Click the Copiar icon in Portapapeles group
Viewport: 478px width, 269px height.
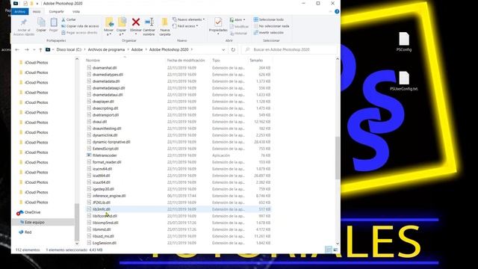click(x=41, y=22)
